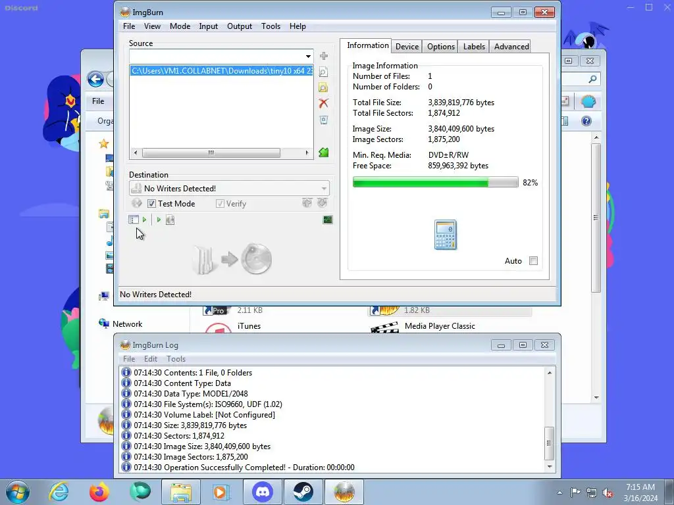674x505 pixels.
Task: Show hidden system tray icons arrow
Action: click(x=559, y=493)
